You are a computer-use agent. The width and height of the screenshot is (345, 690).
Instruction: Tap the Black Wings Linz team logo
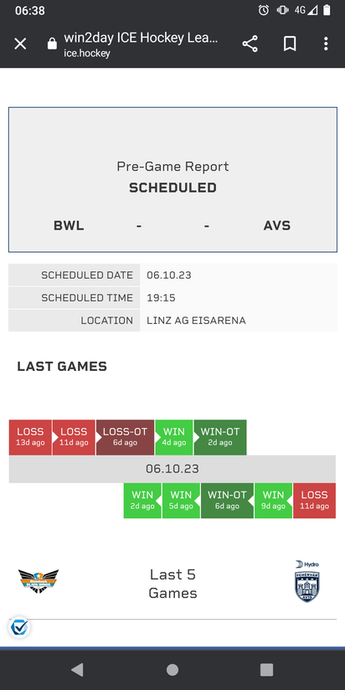(39, 581)
